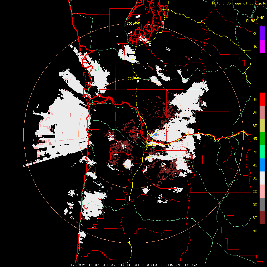This screenshot has height=267, width=267.
Task: Click the GC gray legend swatch
Action: point(262,204)
